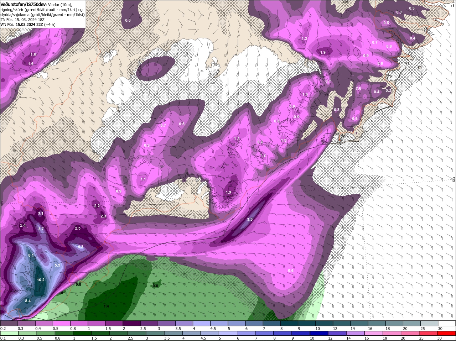Image resolution: width=456 pixels, height=341 pixels.
Task: Click the 'IT: Fös. 15. 03. 2024 18Z' line
Action: point(23,20)
